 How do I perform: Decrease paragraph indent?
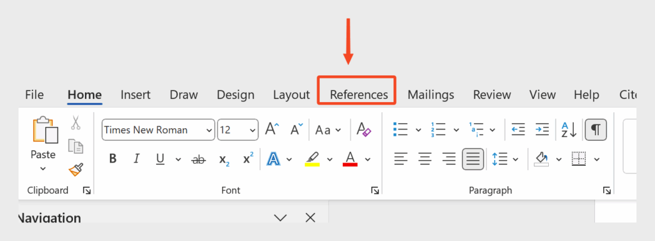coord(518,129)
